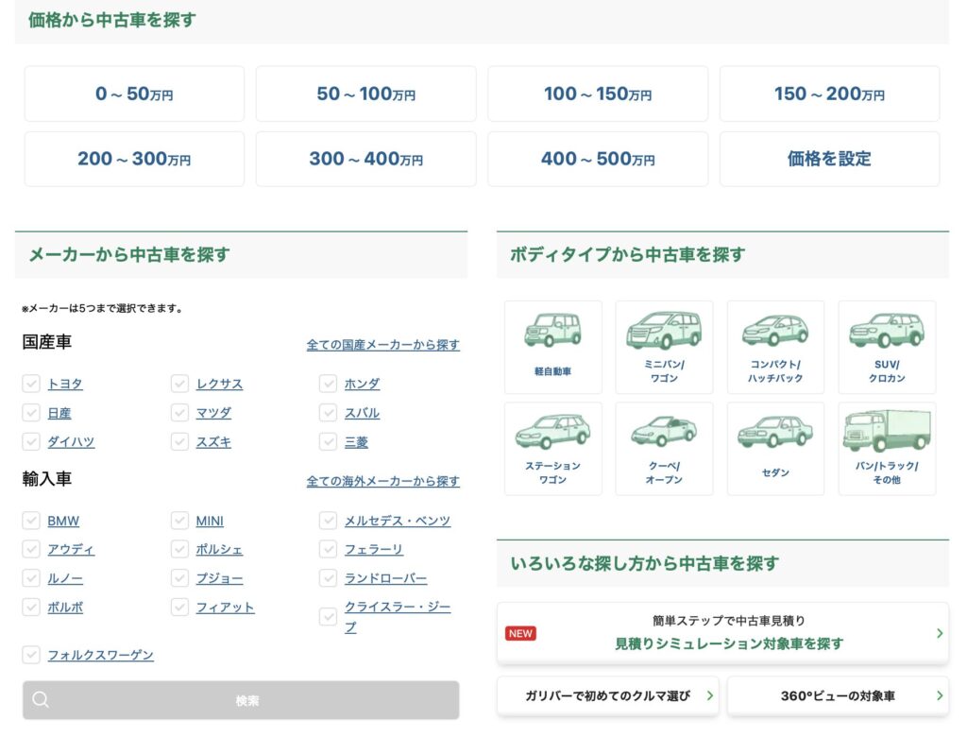Select the 軽自動車 body type icon
The height and width of the screenshot is (737, 967).
(x=553, y=345)
